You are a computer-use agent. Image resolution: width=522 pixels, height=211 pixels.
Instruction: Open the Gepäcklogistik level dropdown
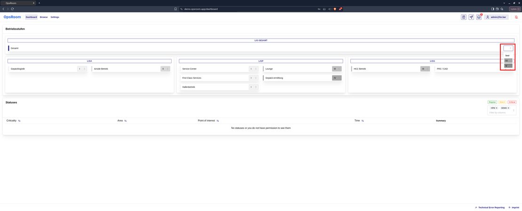82,69
